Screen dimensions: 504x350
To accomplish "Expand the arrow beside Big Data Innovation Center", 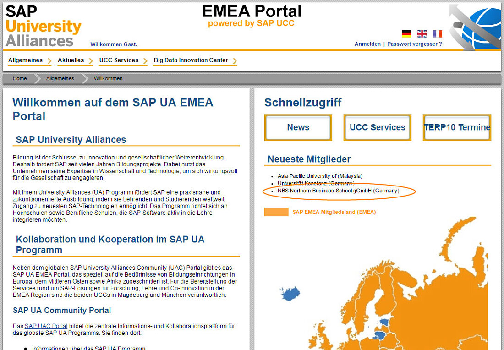I will 235,61.
